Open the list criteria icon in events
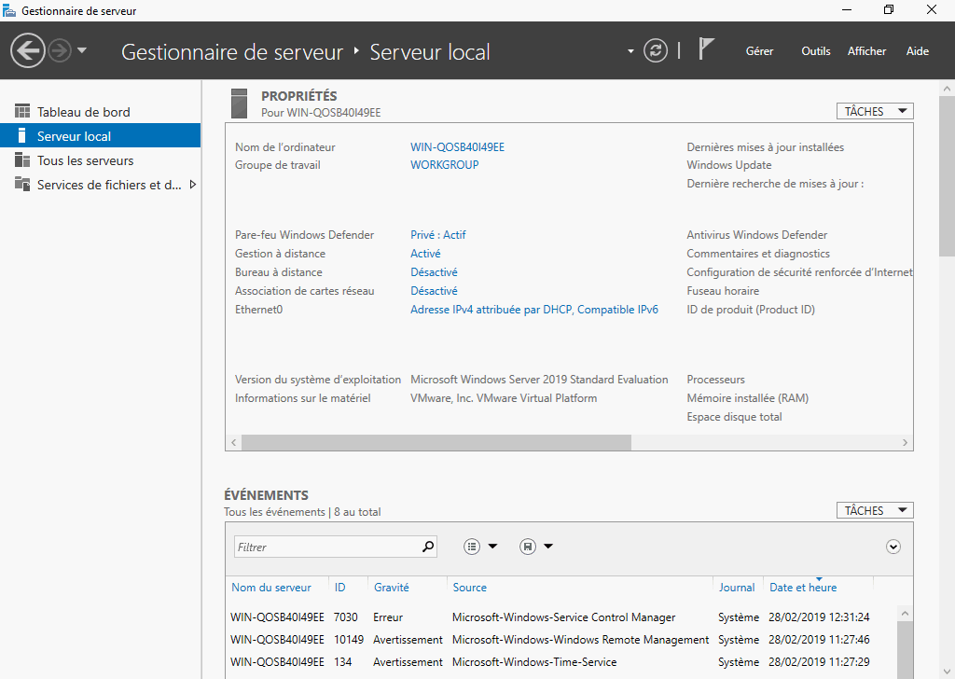The height and width of the screenshot is (679, 955). (x=473, y=547)
